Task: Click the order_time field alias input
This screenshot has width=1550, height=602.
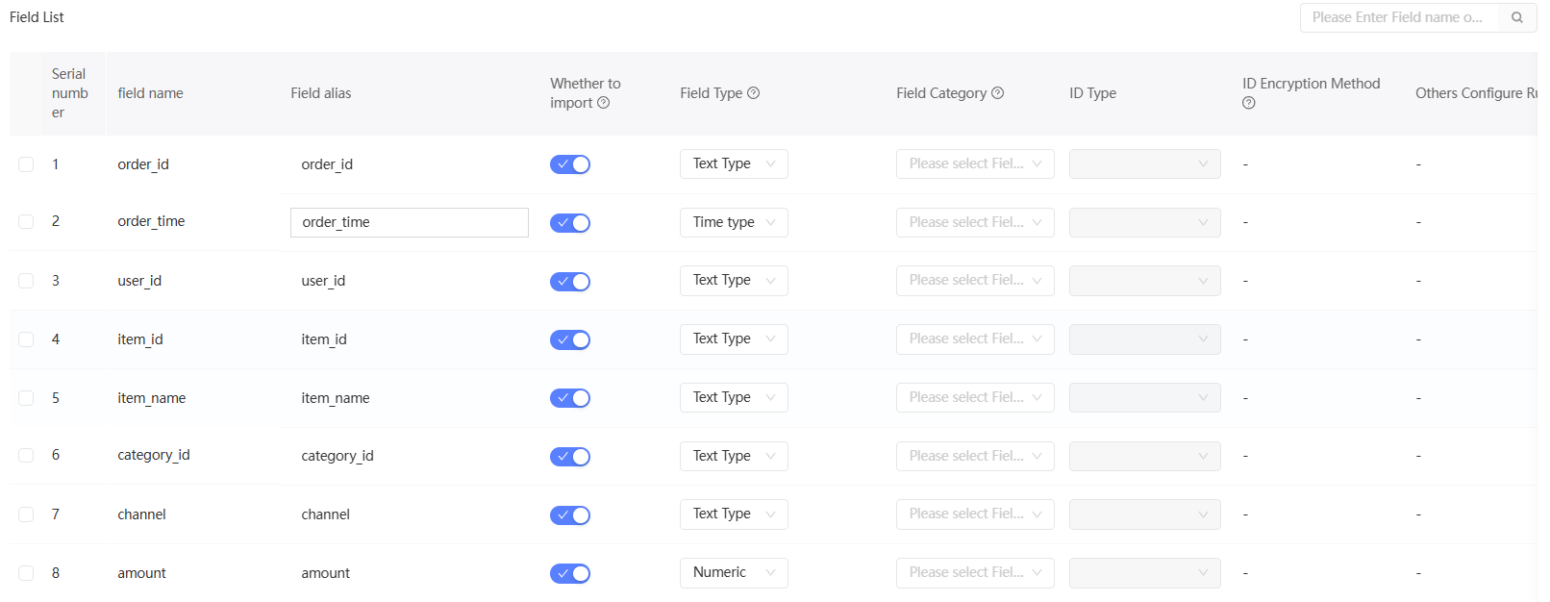Action: [x=409, y=222]
